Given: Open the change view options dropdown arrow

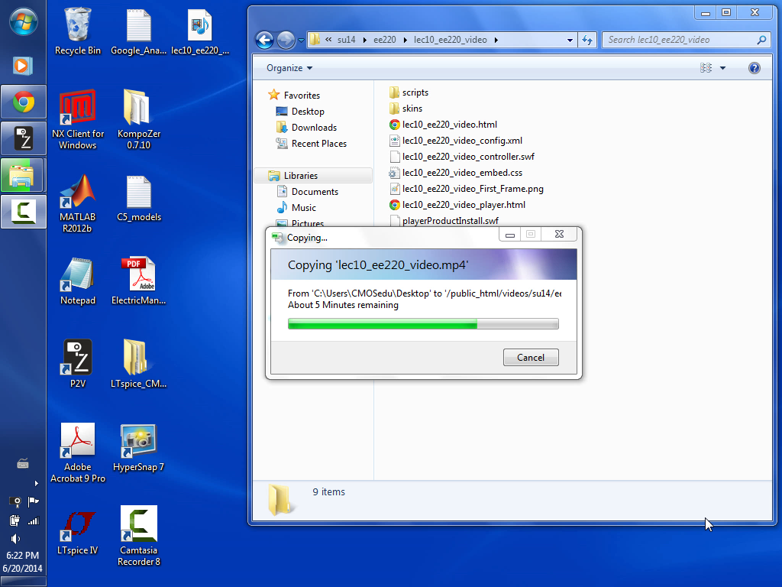Looking at the screenshot, I should [722, 68].
